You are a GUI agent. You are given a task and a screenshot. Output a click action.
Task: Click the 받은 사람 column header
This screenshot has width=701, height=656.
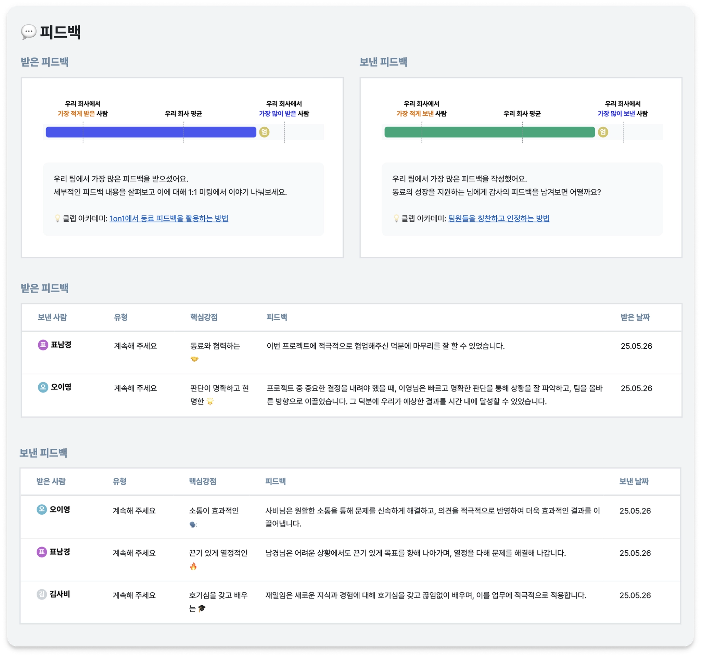tap(51, 481)
